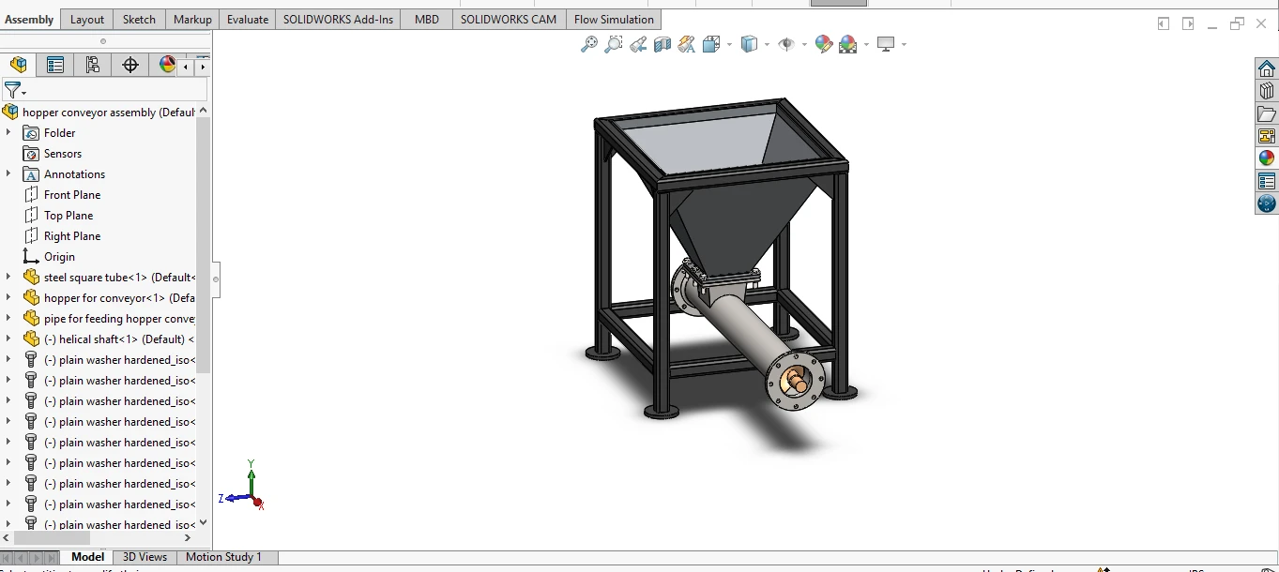Screen dimensions: 1279x572
Task: Select the helical shaft<1> component
Action: [113, 339]
